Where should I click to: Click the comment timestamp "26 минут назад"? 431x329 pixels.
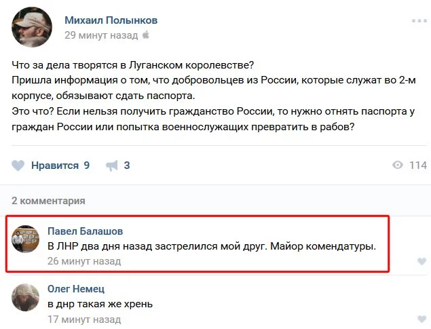tap(83, 260)
